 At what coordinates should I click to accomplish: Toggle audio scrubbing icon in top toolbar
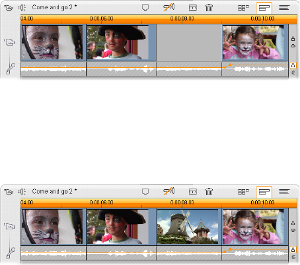169,7
